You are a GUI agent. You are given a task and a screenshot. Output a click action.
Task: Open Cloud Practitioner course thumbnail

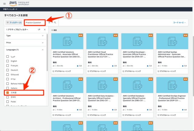coord(102,41)
